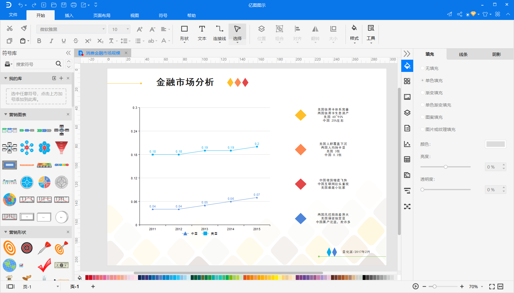514x293 pixels.
Task: Open the Layers panel in right sidebar
Action: (x=407, y=113)
